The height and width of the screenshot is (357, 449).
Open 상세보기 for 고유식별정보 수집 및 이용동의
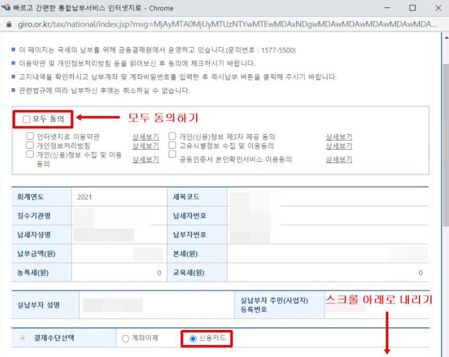pos(339,146)
